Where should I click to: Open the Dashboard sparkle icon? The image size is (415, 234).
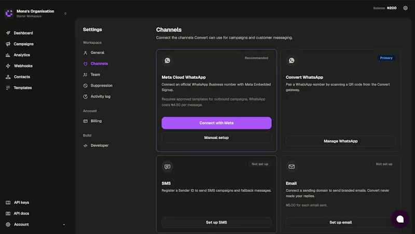click(x=8, y=33)
